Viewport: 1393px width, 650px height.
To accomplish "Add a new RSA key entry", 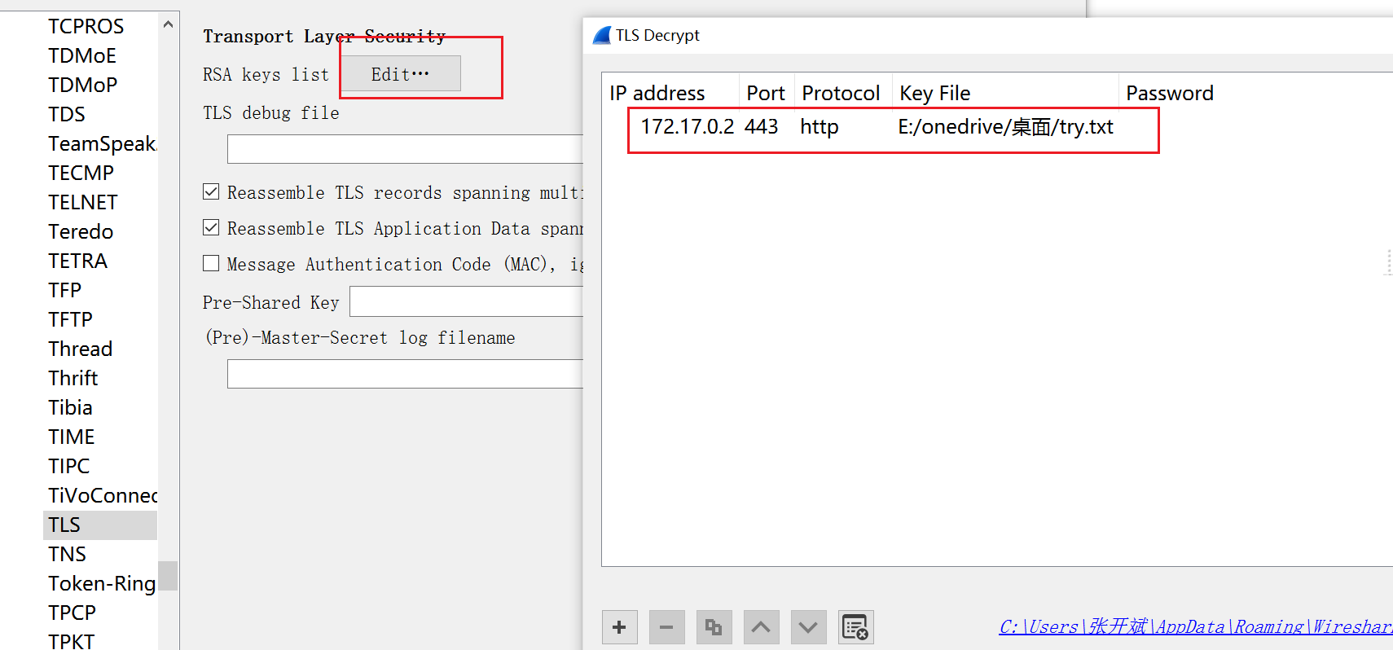I will [619, 627].
